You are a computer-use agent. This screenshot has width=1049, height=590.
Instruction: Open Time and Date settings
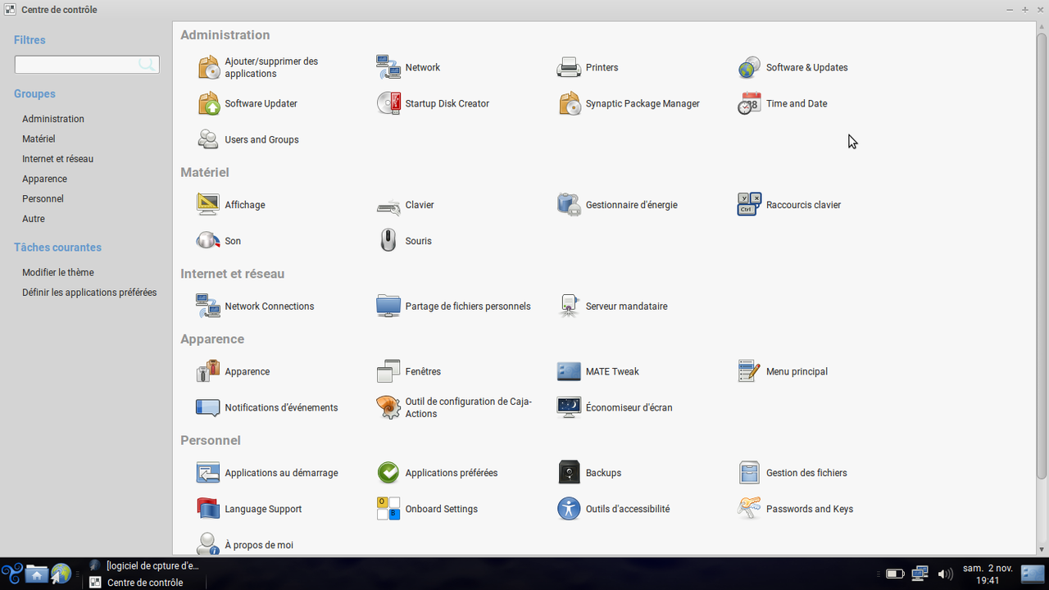(783, 103)
